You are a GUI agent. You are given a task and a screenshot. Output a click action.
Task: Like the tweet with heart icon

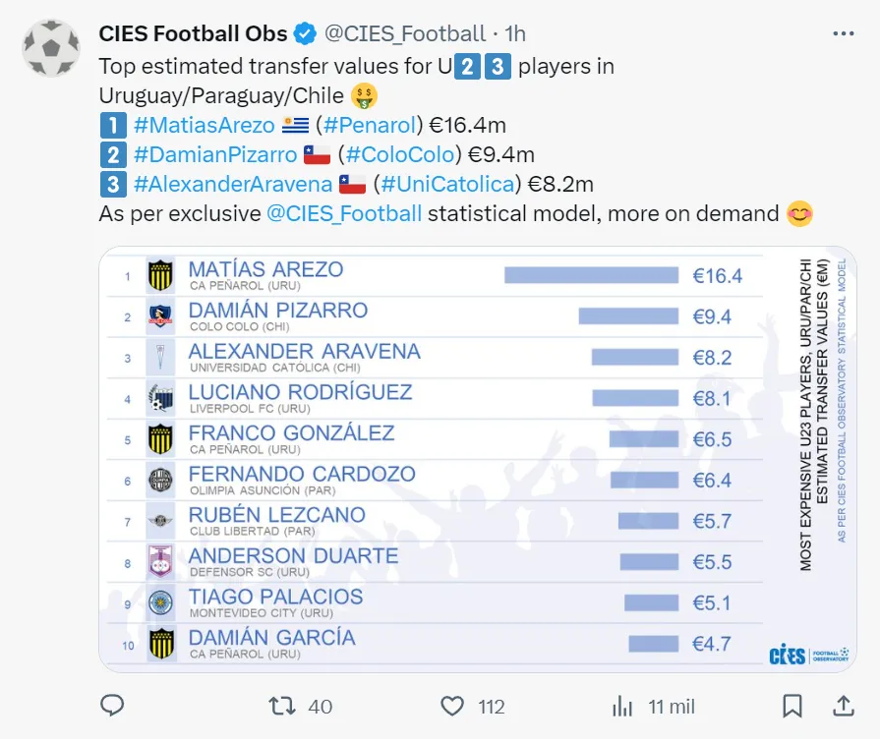(451, 706)
